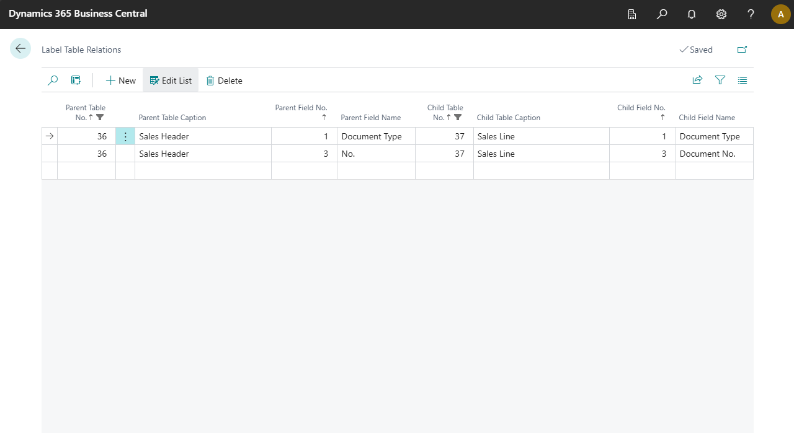Open Tell Me search in top bar

tap(662, 14)
